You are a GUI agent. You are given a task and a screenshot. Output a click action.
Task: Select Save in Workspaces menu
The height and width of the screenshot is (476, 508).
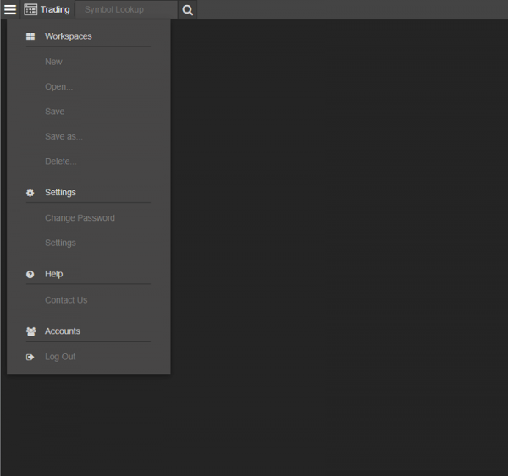pos(55,112)
